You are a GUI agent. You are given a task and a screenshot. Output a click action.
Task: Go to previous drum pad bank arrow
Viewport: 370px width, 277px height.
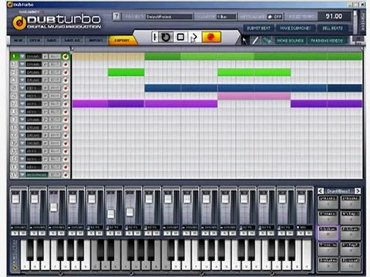[321, 191]
